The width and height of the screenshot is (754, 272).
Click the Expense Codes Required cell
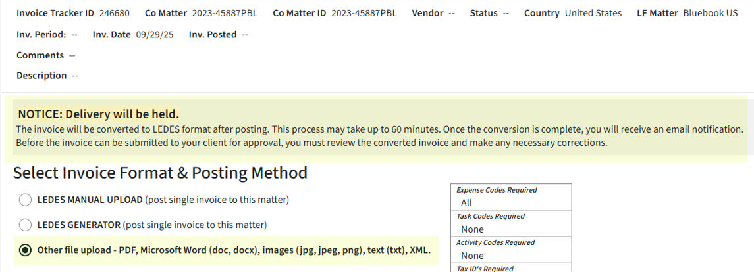510,196
